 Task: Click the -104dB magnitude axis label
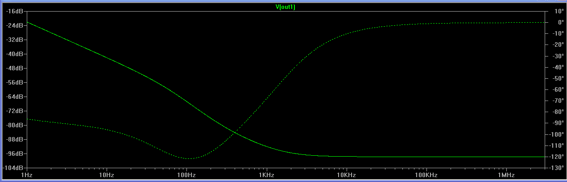pos(13,168)
